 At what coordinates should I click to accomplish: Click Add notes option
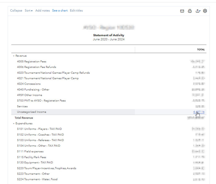point(43,11)
